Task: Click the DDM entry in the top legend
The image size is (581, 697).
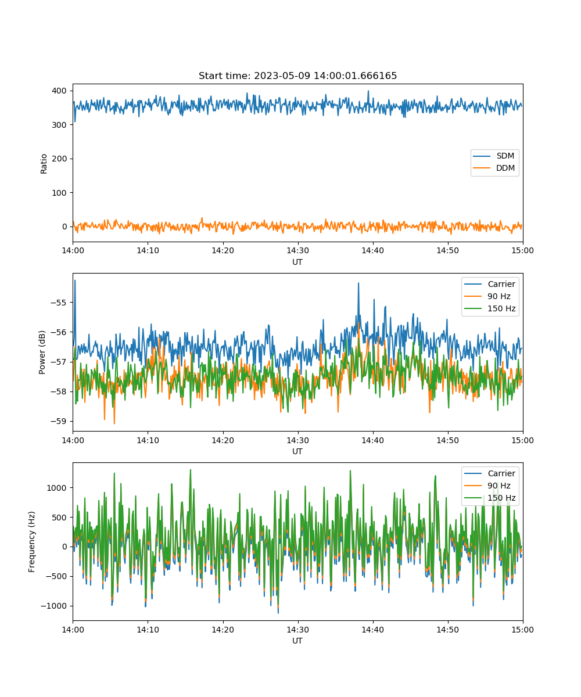Action: coord(505,168)
